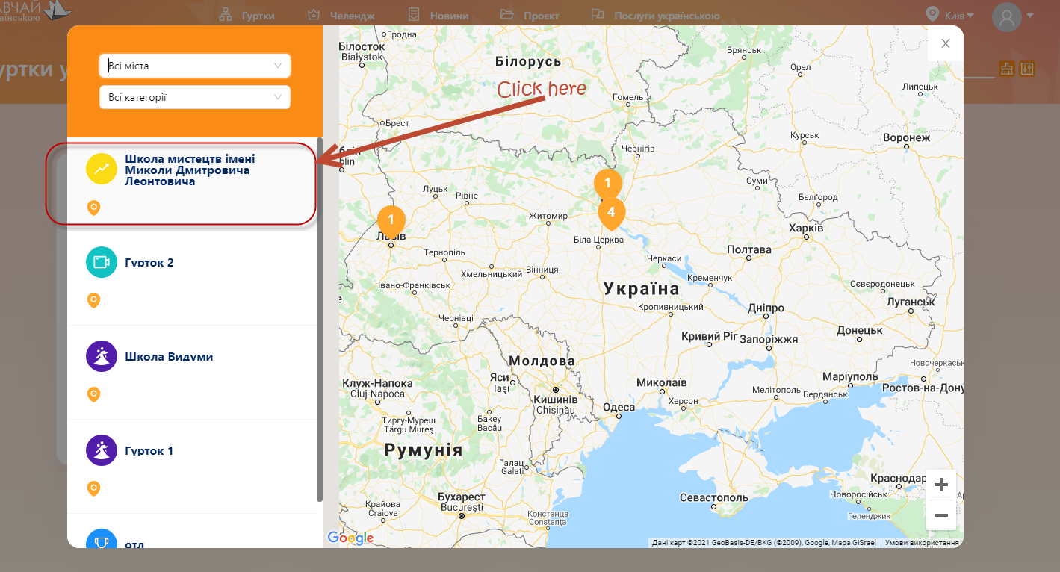Go to Проєкт menu item
The image size is (1060, 572).
(530, 15)
